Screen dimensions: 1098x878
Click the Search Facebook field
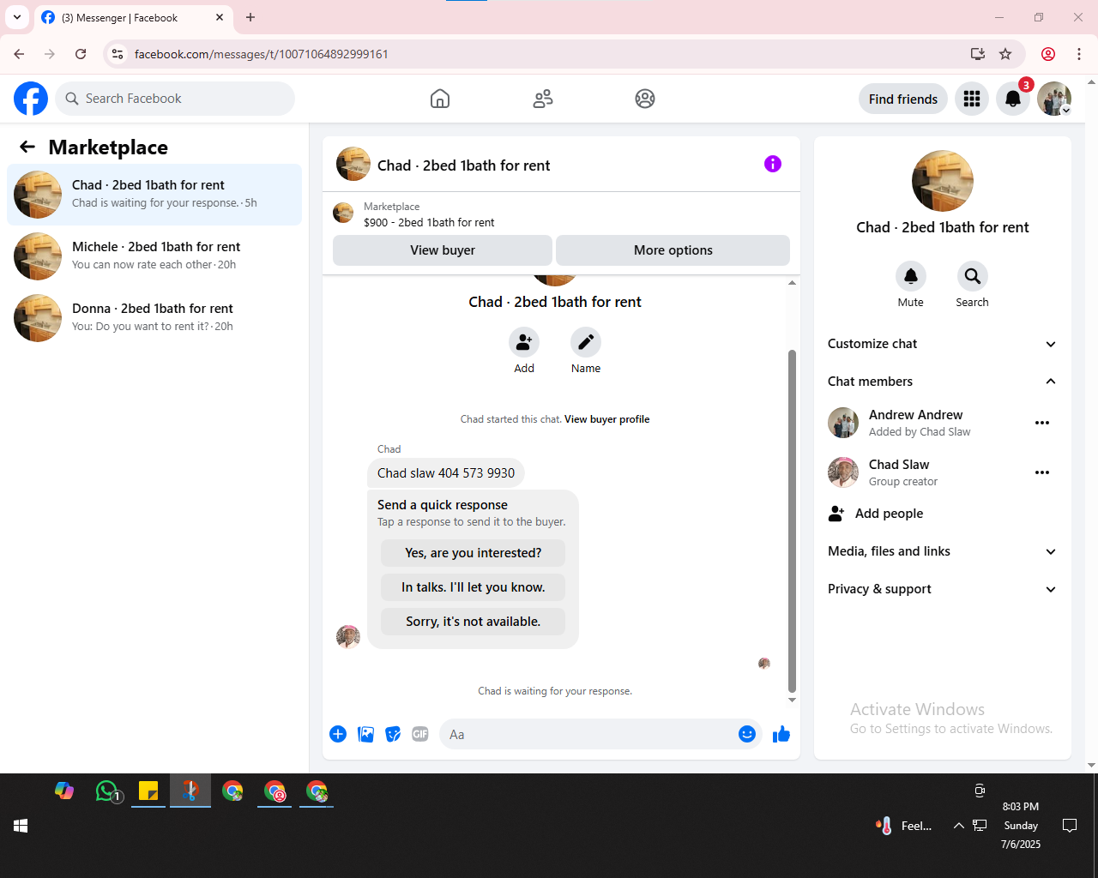(175, 99)
